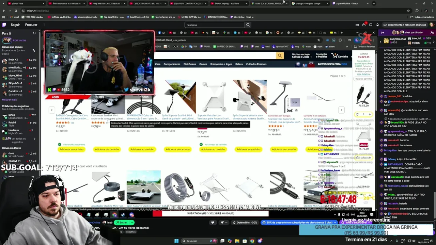The height and width of the screenshot is (245, 436).
Task: Collapse the Para ti sidebar
Action: coord(34,33)
